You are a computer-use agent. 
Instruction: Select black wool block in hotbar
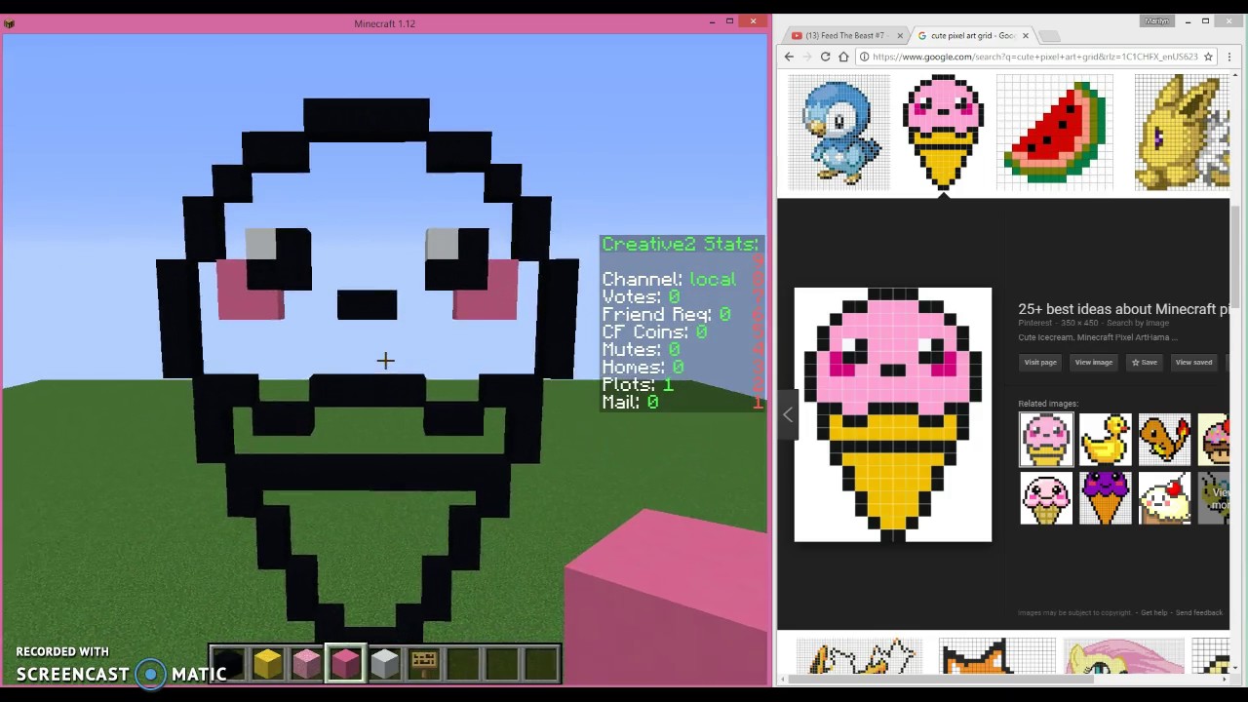(228, 664)
